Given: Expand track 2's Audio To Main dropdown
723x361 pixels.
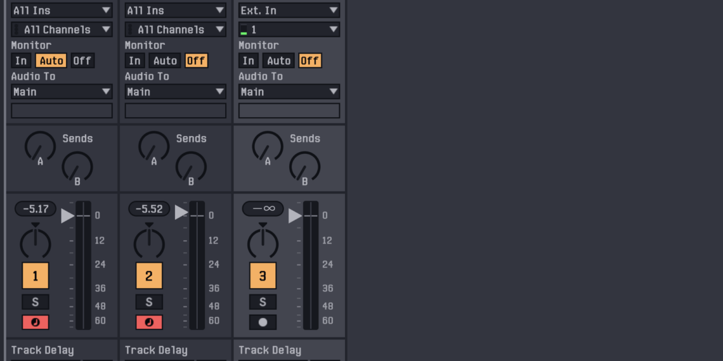Looking at the screenshot, I should 175,92.
